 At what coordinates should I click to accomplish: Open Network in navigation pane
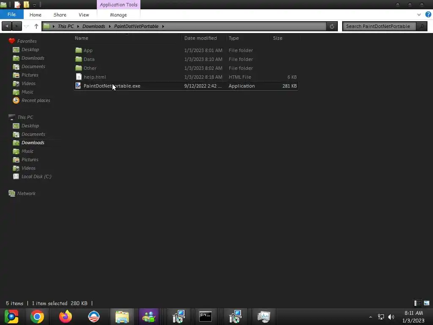[x=22, y=193]
